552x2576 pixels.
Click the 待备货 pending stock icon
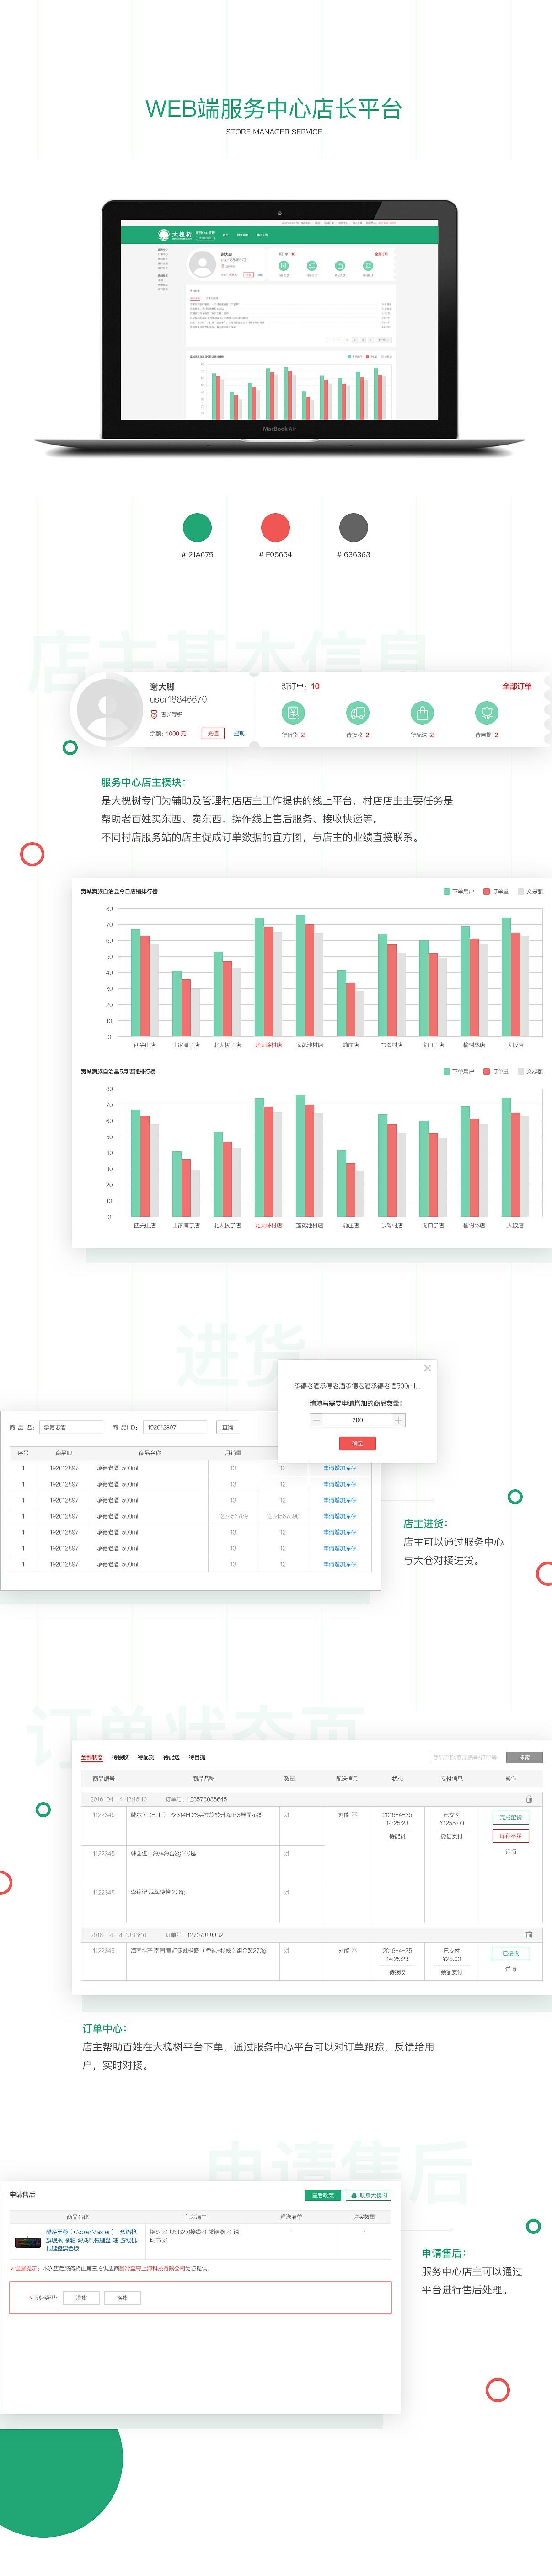(293, 712)
